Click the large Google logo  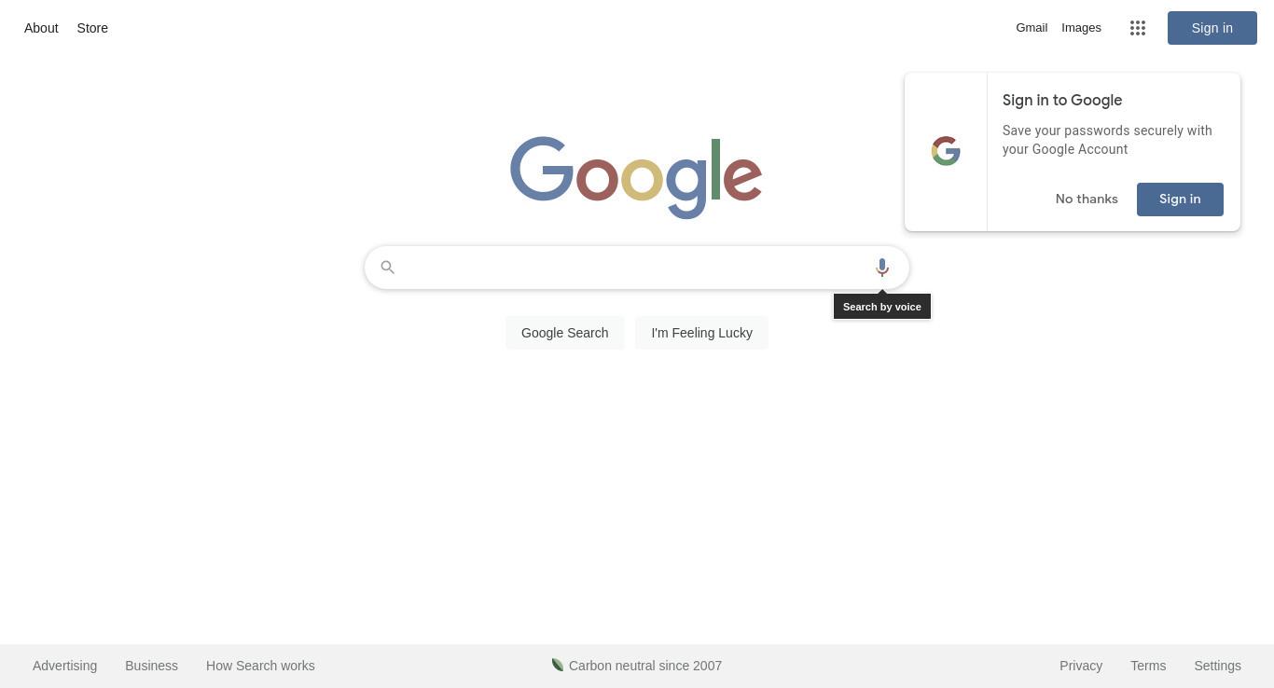click(x=636, y=177)
